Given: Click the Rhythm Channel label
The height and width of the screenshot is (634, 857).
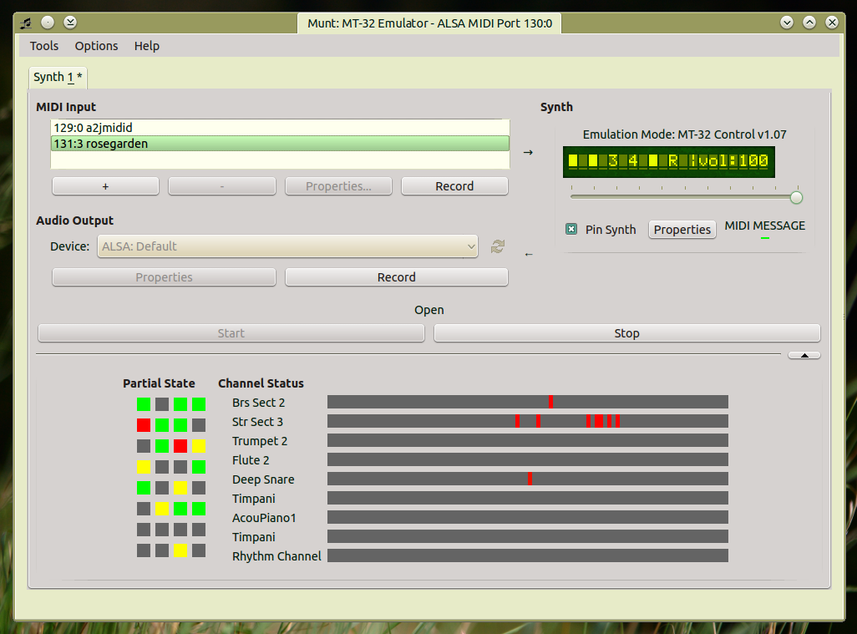Looking at the screenshot, I should tap(276, 555).
